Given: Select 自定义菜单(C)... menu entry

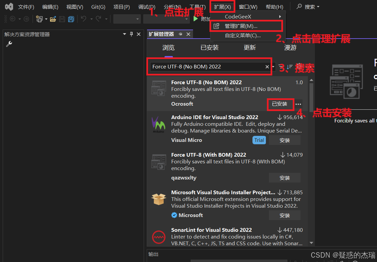Looking at the screenshot, I should coord(248,36).
